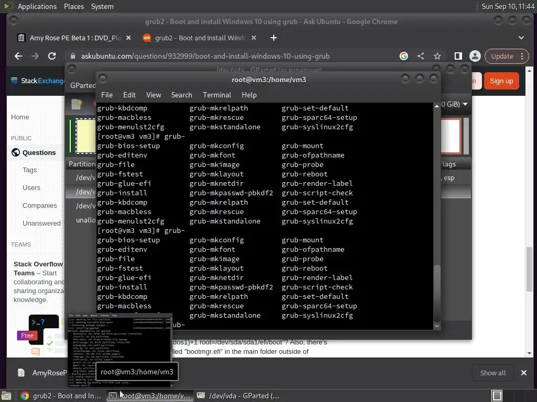Click the terminal scrollbar down arrow
Image resolution: width=537 pixels, height=402 pixels.
pos(437,327)
